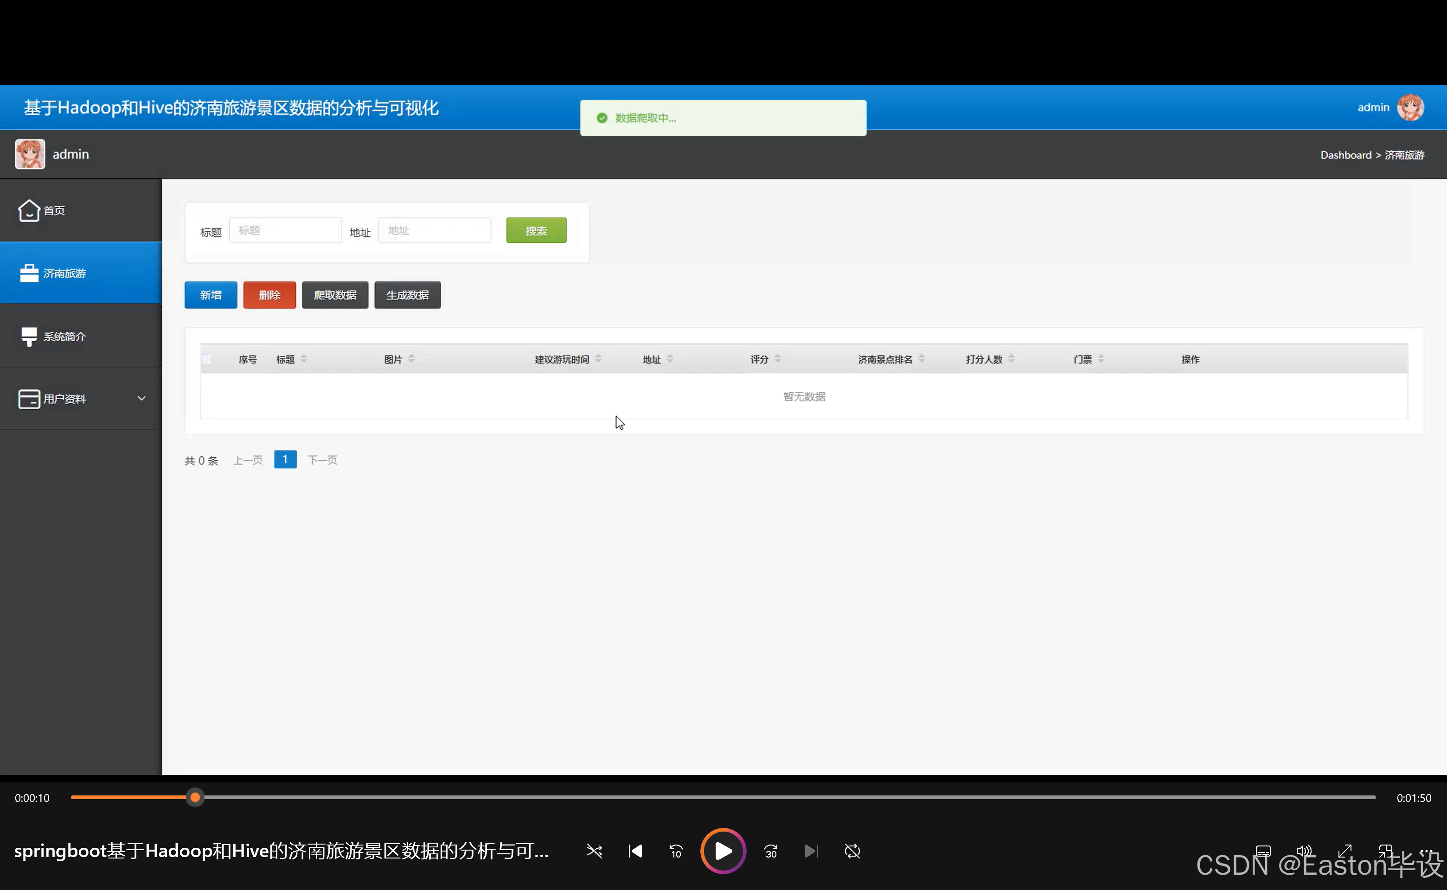
Task: Select page 1 in pagination
Action: click(285, 460)
